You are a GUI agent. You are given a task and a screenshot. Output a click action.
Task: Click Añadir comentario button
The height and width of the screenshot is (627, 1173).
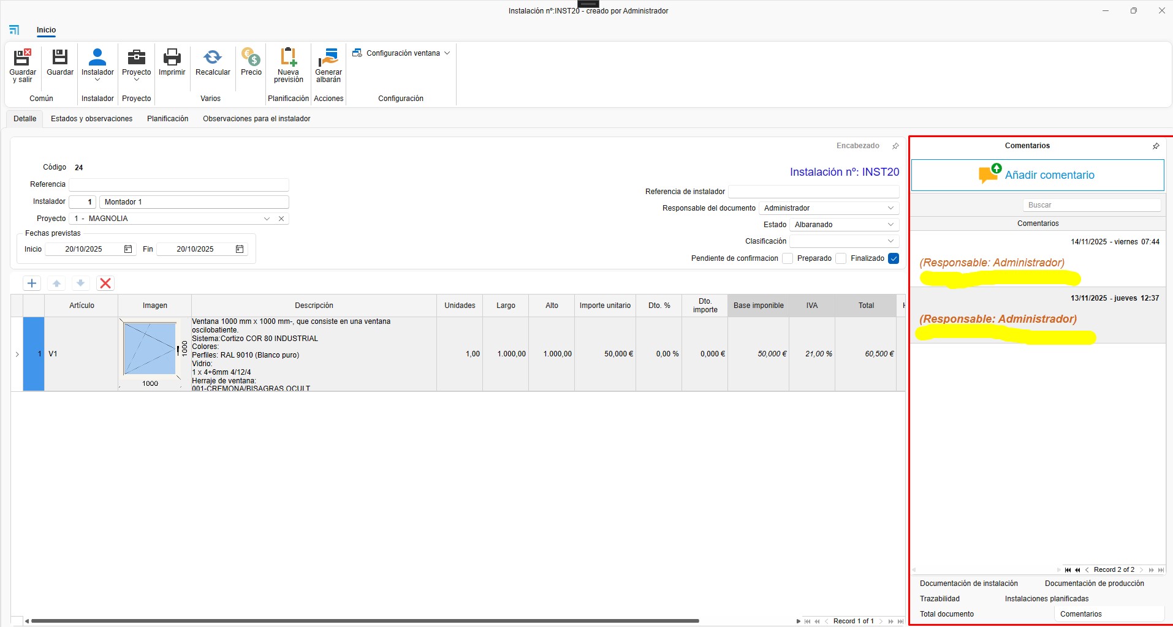point(1037,175)
